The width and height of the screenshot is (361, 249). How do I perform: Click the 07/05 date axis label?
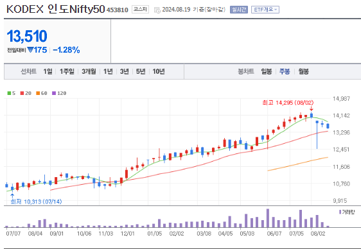pos(297,234)
